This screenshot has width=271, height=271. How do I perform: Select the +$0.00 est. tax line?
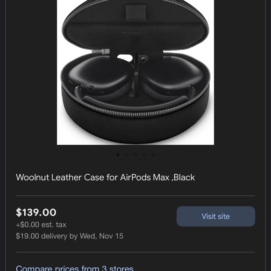click(x=41, y=225)
